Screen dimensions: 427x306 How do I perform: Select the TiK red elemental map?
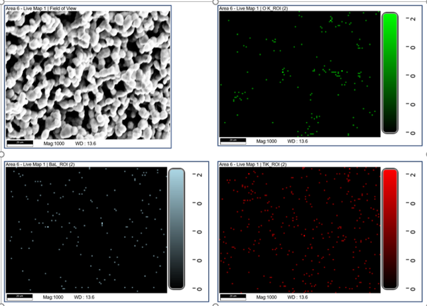pyautogui.click(x=298, y=229)
